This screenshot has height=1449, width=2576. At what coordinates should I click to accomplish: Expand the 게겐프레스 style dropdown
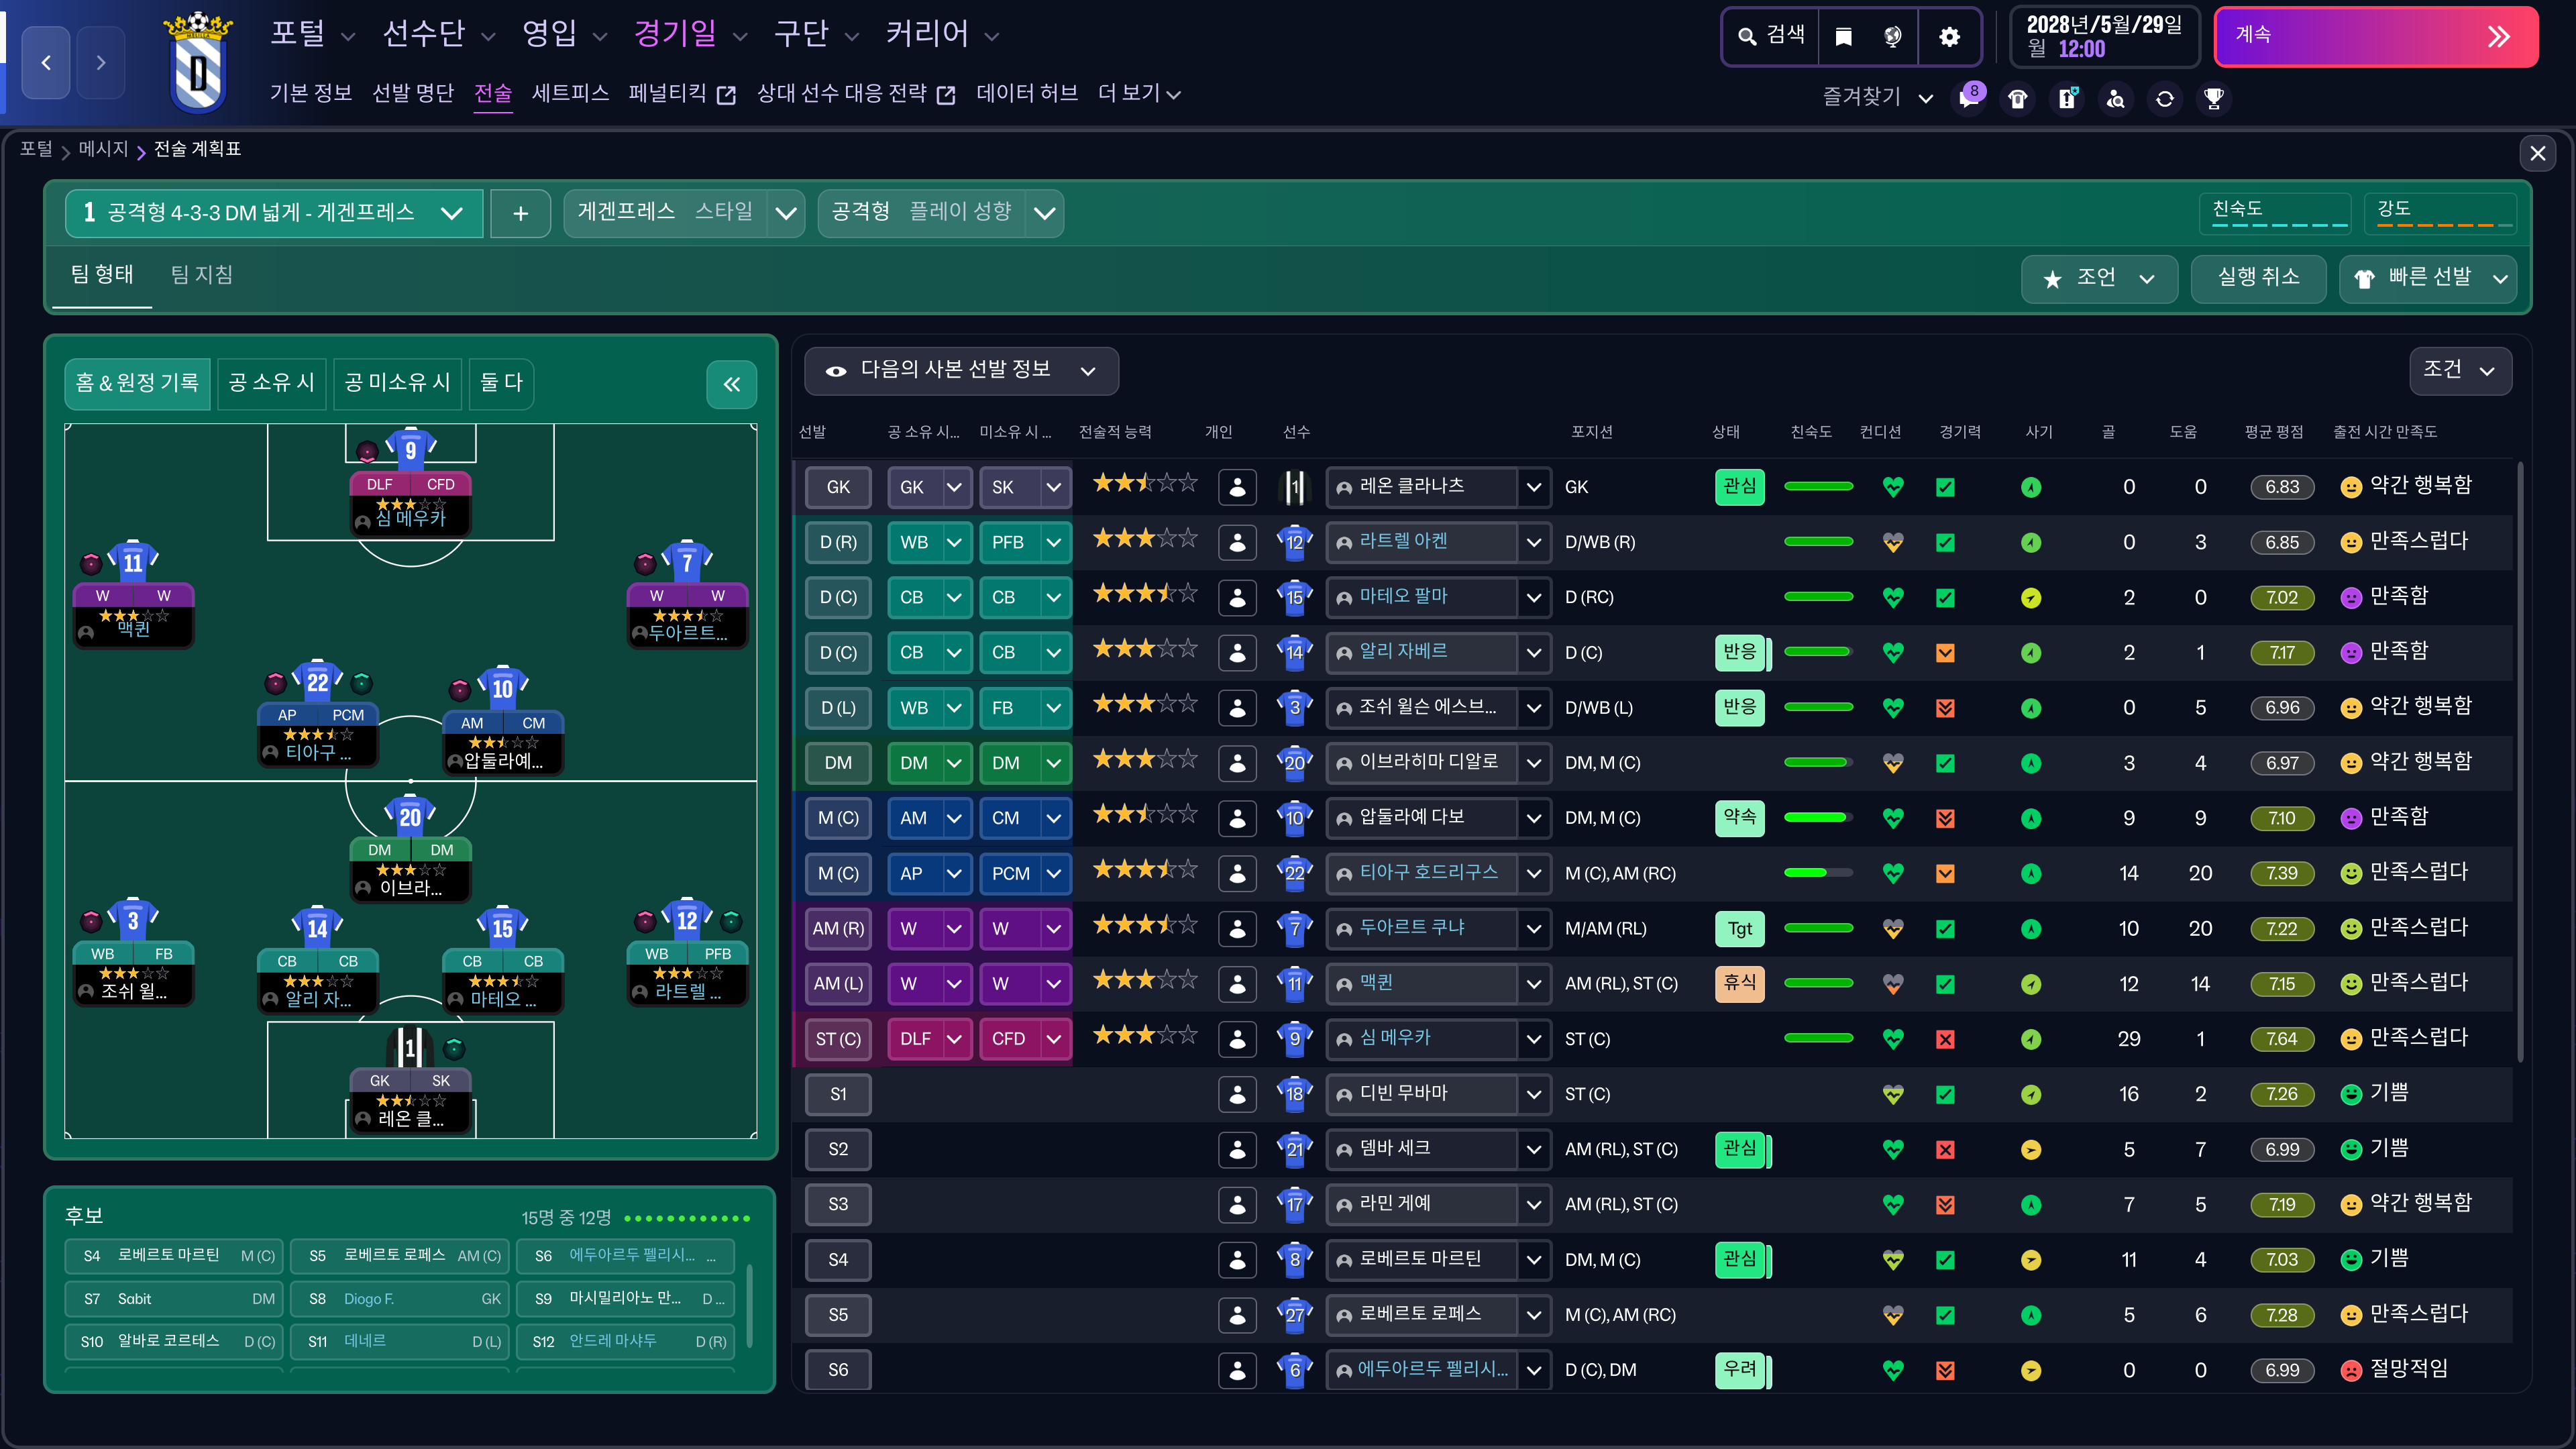point(786,213)
